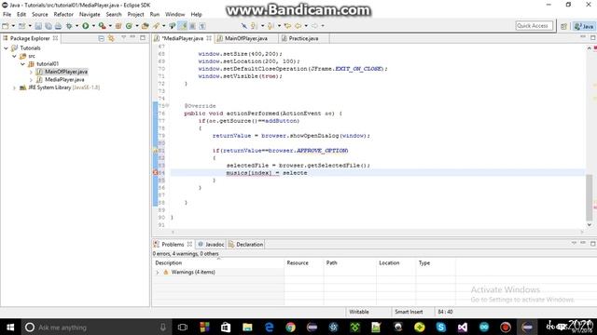The width and height of the screenshot is (597, 335).
Task: Open the Windows Start menu
Action: pyautogui.click(x=10, y=327)
